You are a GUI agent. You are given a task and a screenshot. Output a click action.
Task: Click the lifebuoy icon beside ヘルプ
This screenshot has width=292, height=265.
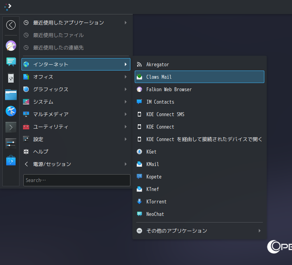pos(26,152)
